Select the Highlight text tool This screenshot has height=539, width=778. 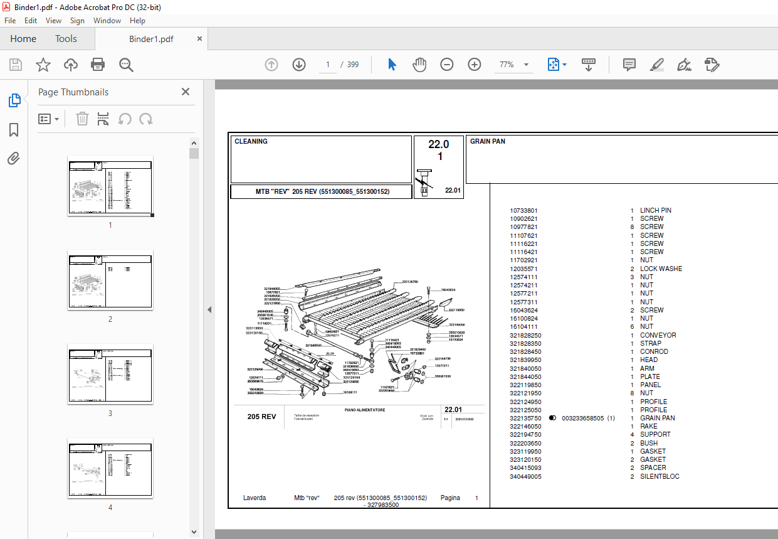(x=657, y=65)
